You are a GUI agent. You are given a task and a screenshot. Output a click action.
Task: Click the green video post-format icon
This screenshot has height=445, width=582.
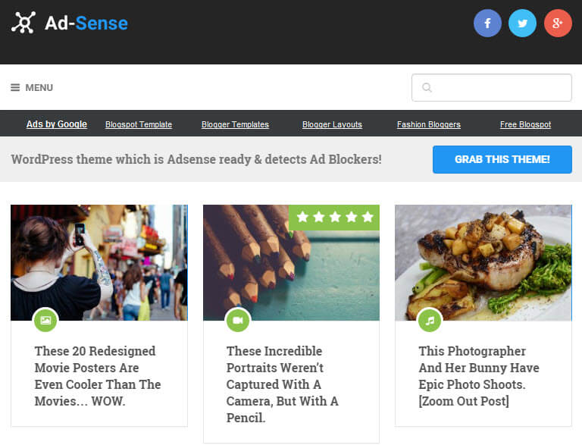(238, 321)
